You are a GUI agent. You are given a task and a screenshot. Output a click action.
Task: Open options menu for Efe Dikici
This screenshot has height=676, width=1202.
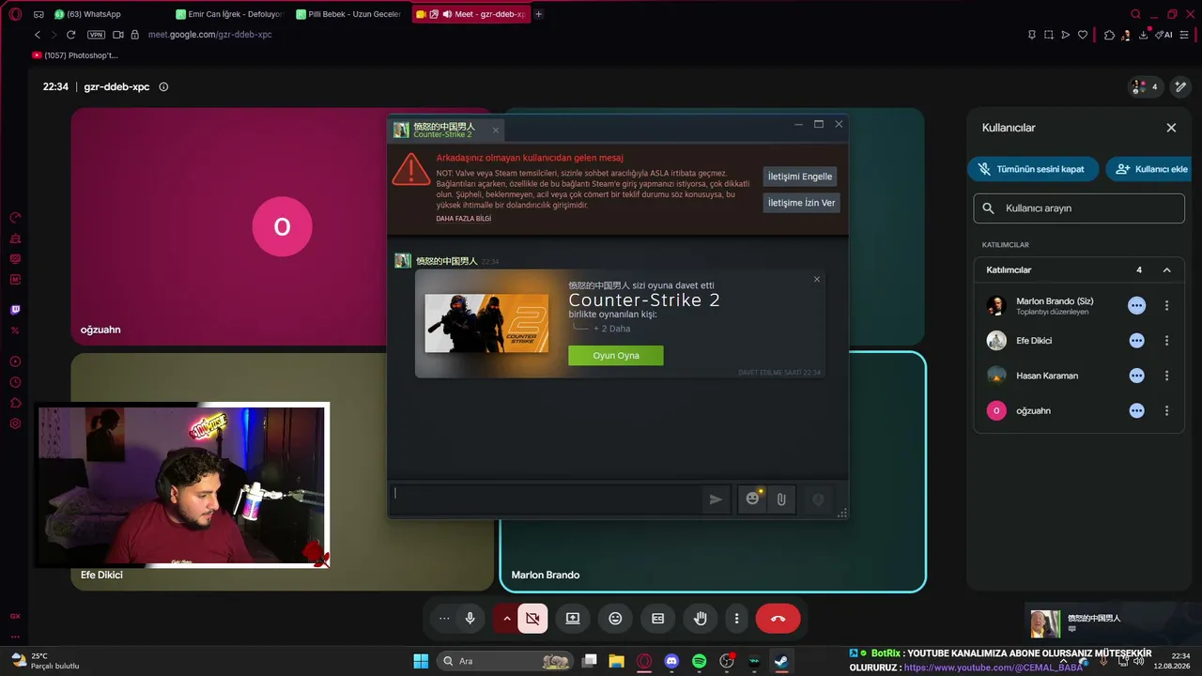(1167, 341)
